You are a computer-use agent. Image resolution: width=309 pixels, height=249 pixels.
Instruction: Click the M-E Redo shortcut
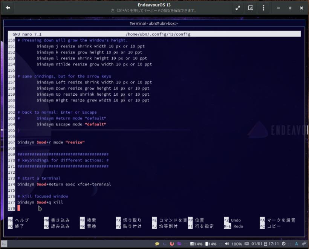click(x=234, y=226)
